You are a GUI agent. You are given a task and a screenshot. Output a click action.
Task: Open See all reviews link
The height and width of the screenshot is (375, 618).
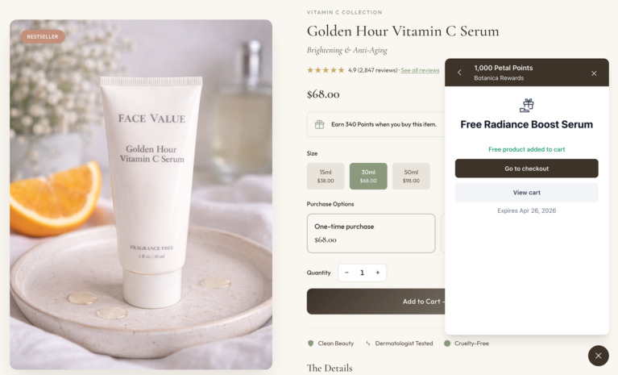[420, 70]
